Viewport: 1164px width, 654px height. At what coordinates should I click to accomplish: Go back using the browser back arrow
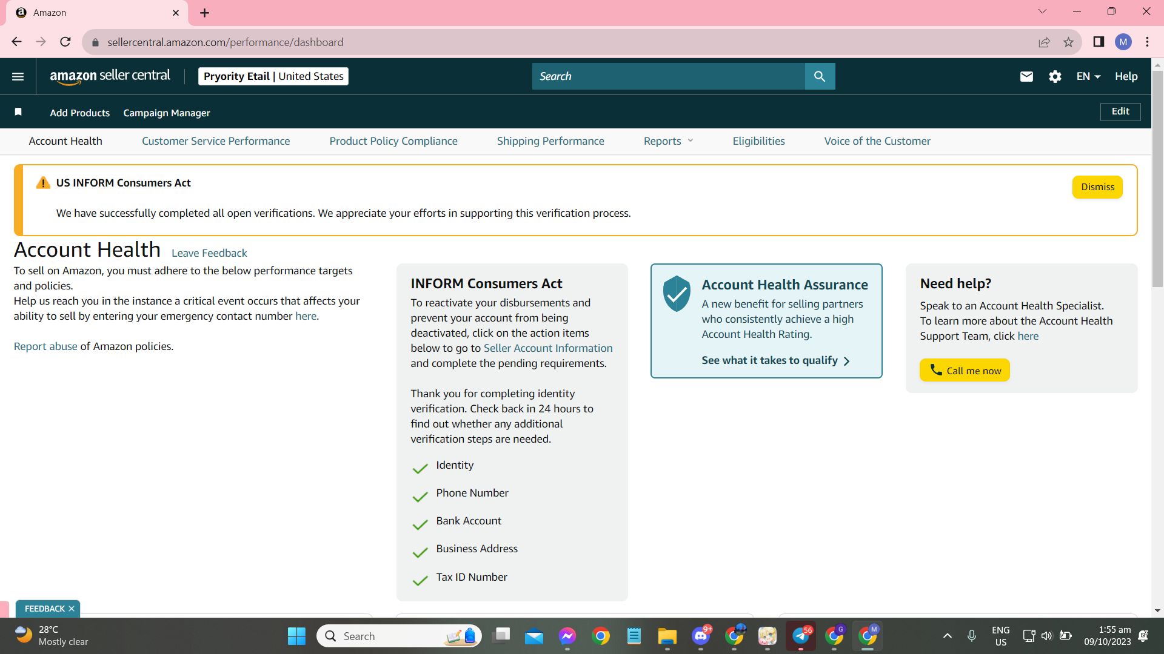pyautogui.click(x=16, y=42)
